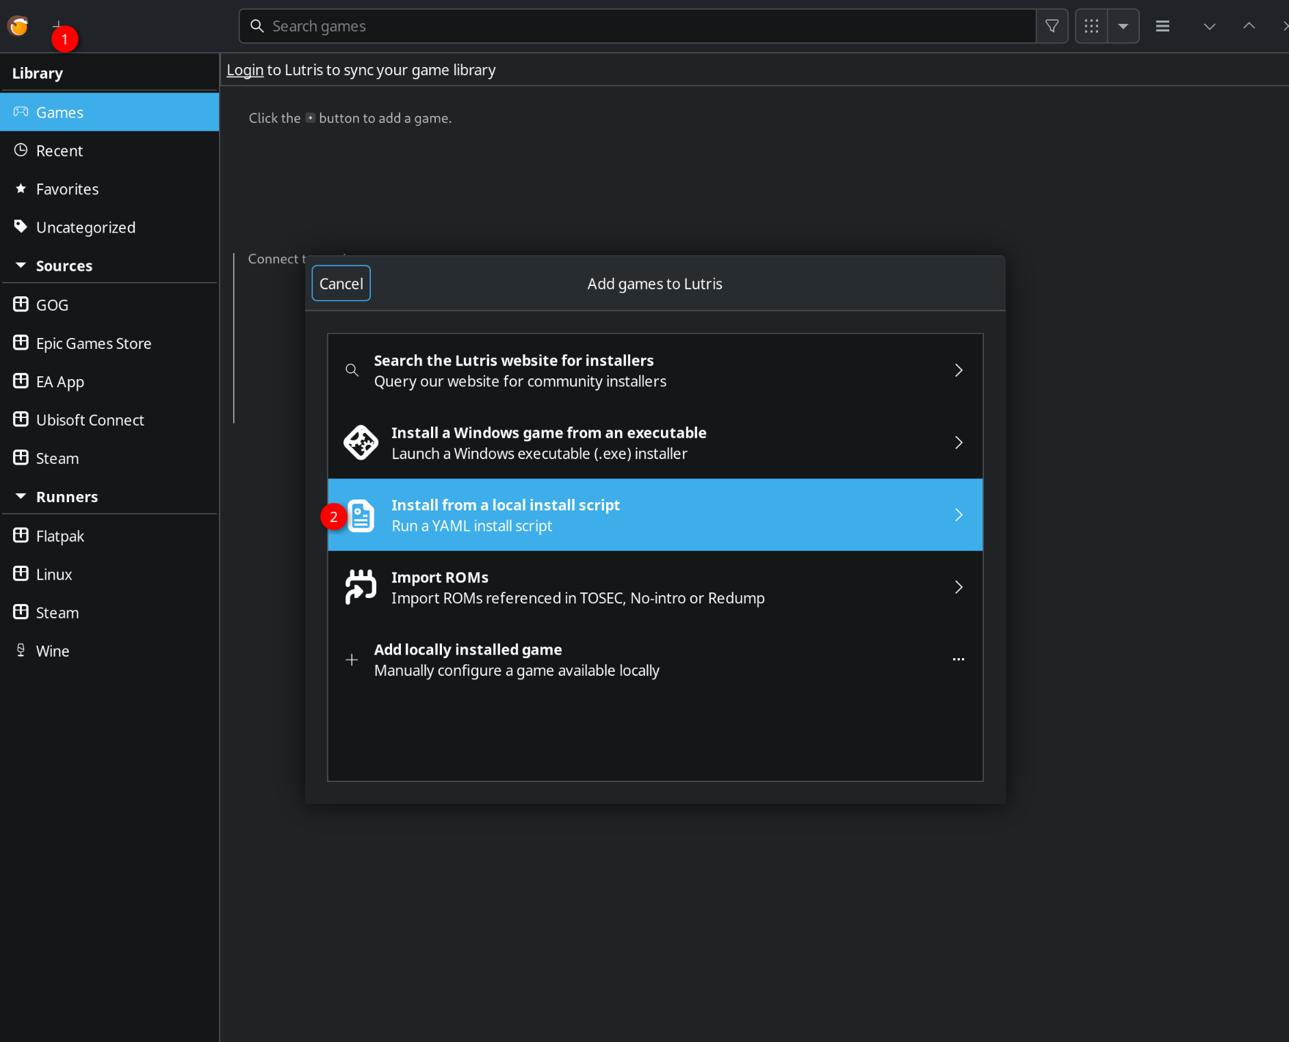Screen dimensions: 1289x1042
Task: Click the Flatpak runner icon
Action: 21,536
